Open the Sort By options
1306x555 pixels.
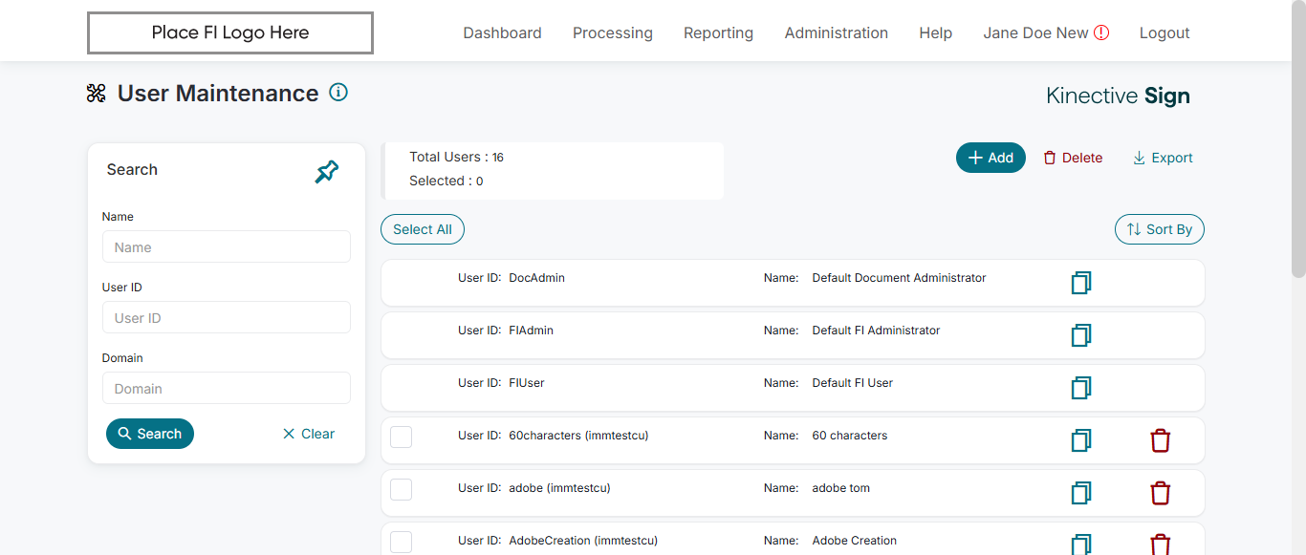tap(1159, 229)
